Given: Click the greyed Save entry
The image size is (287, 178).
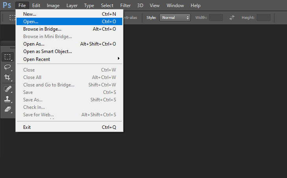Looking at the screenshot, I should tap(69, 92).
